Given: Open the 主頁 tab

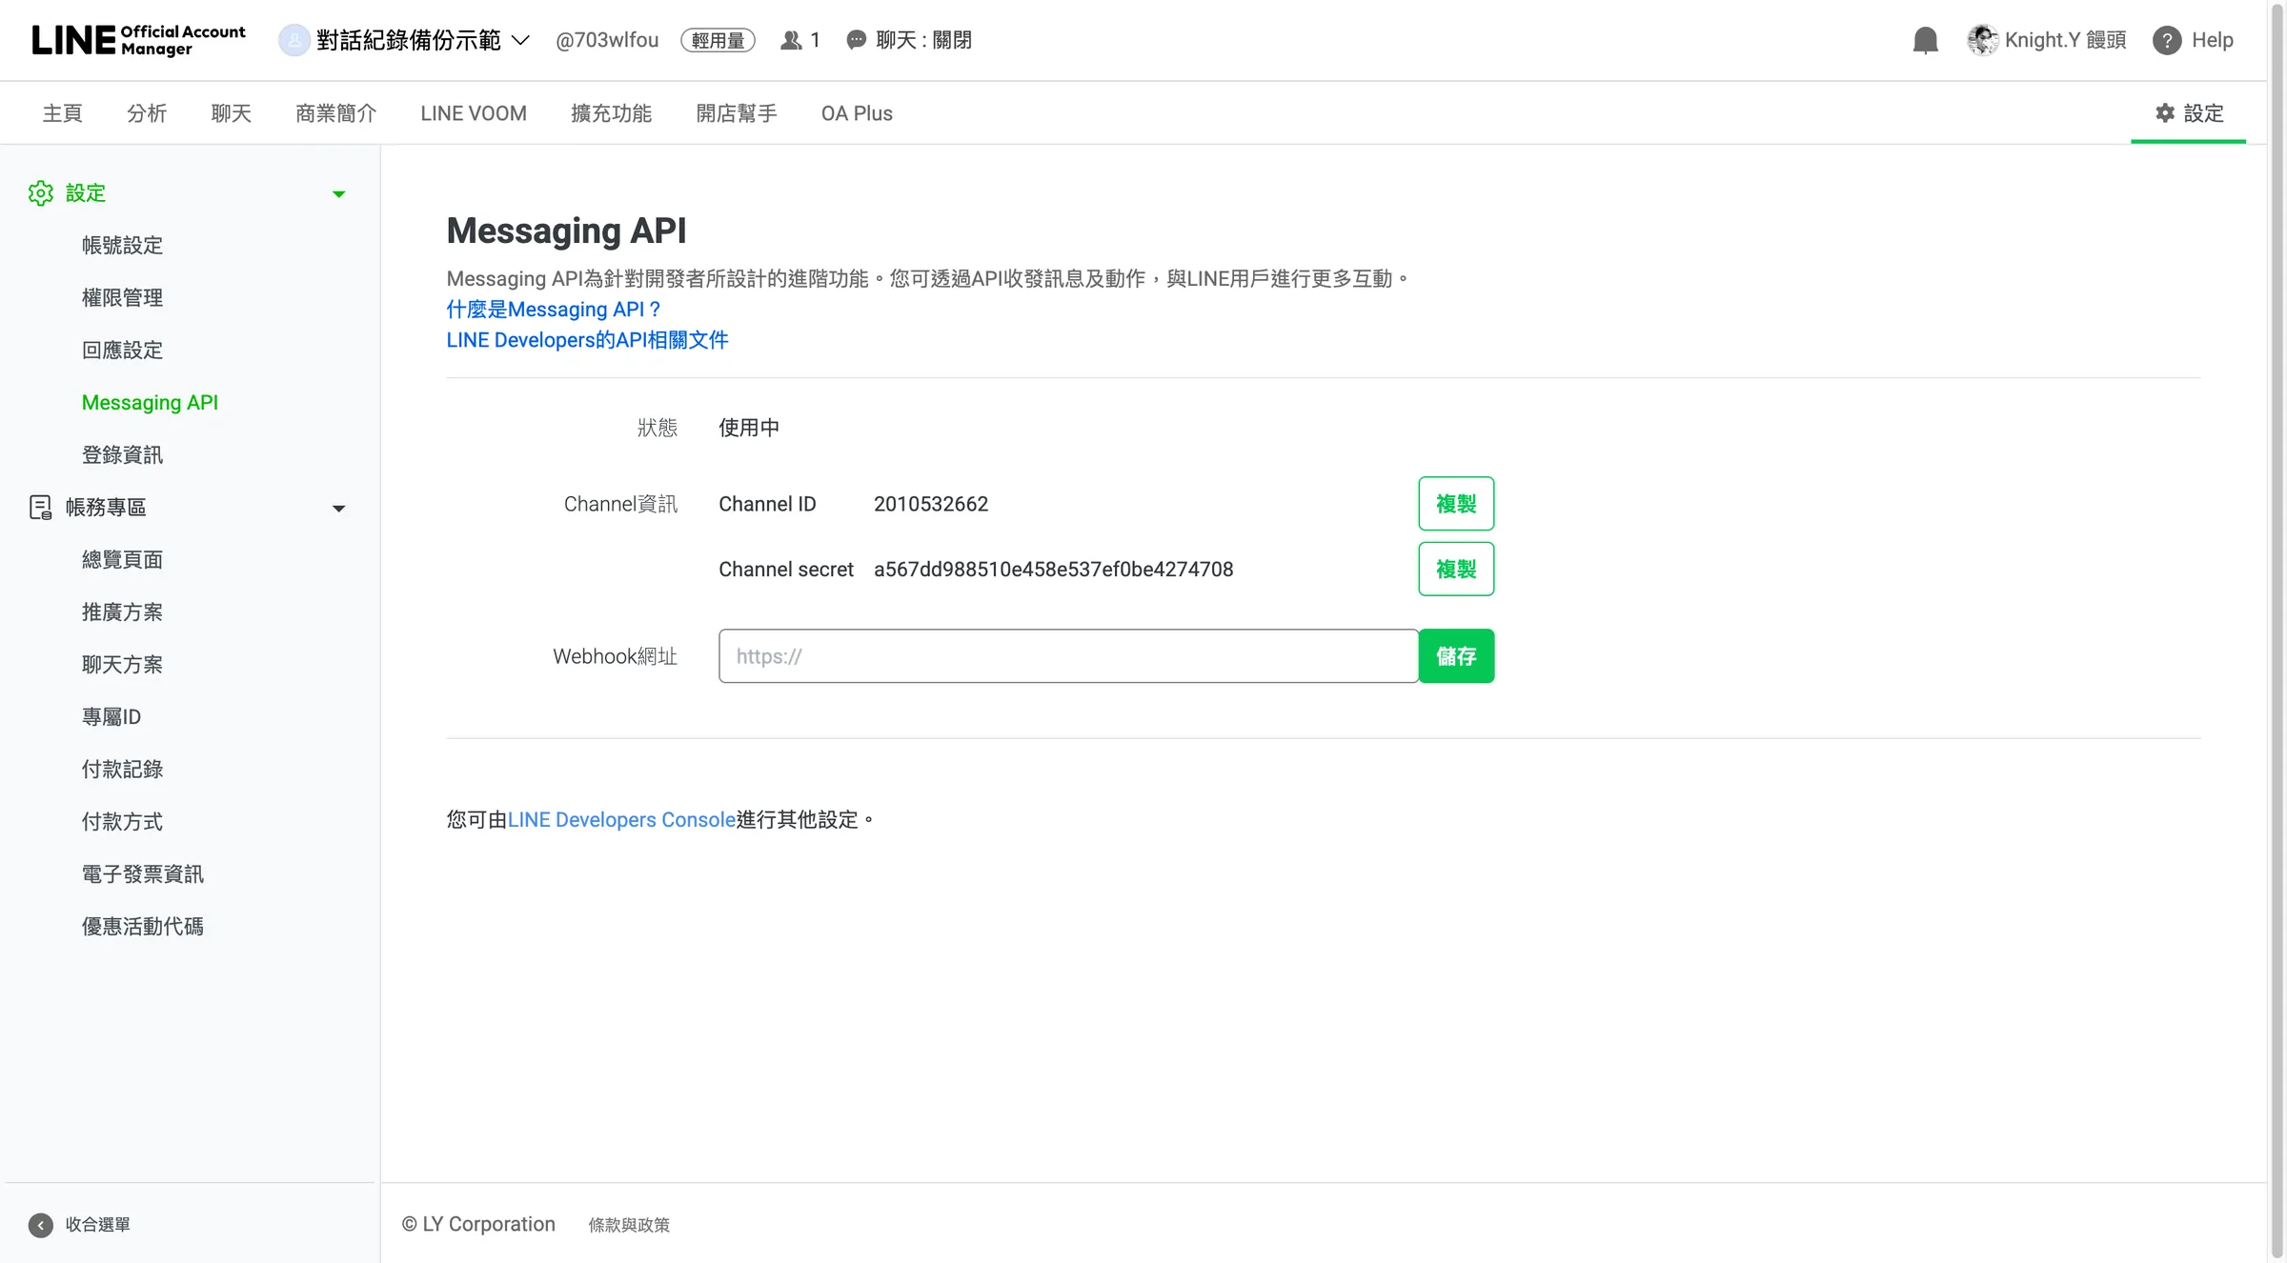Looking at the screenshot, I should pyautogui.click(x=63, y=113).
